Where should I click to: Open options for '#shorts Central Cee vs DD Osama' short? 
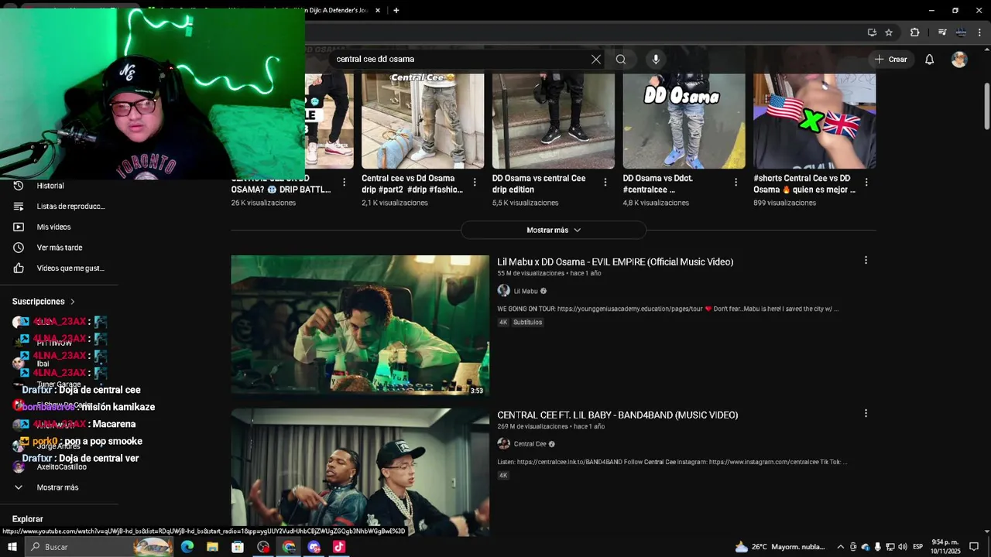pos(866,183)
